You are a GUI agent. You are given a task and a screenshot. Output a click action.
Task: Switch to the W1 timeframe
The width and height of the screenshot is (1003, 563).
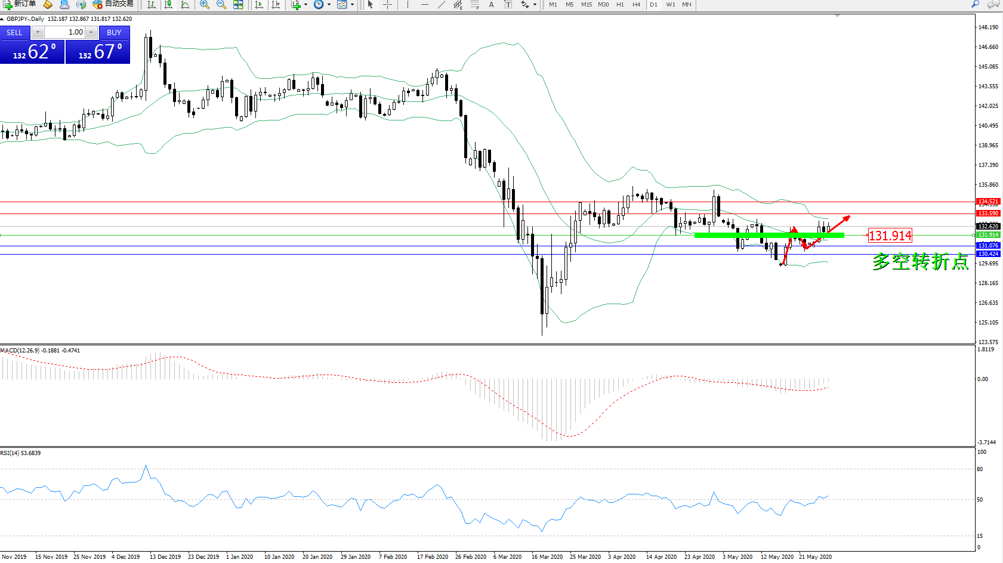click(671, 5)
